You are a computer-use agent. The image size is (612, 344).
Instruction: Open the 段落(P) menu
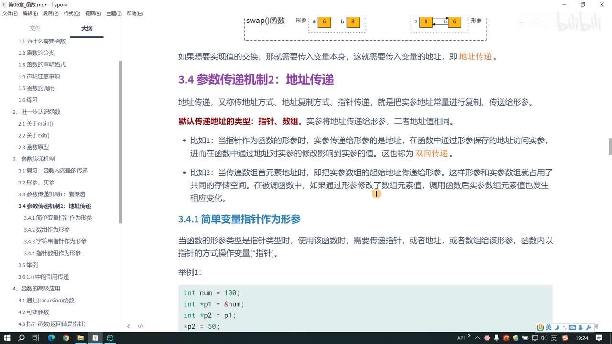pos(51,13)
